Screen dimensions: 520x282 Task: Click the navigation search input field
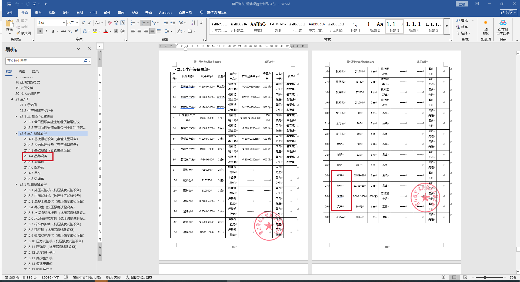pyautogui.click(x=45, y=61)
